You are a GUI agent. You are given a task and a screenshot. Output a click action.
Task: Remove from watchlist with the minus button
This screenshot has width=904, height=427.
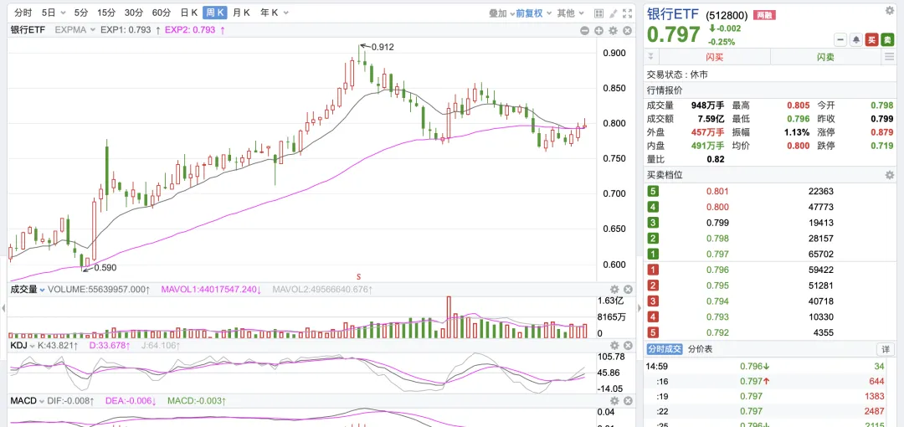click(x=840, y=39)
